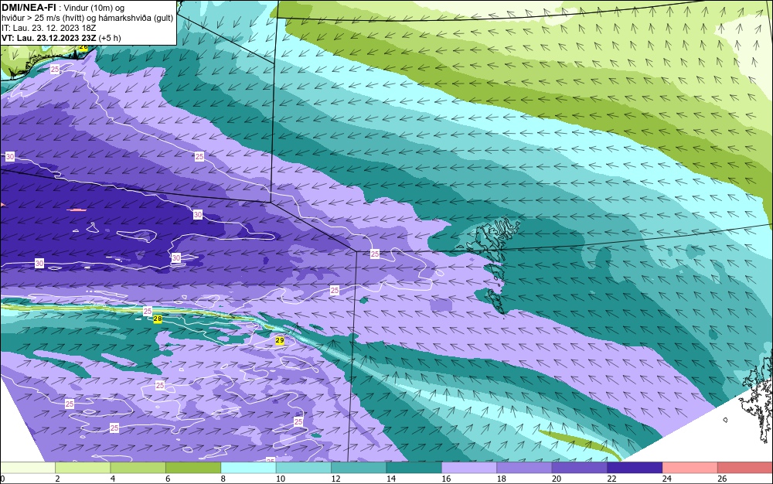Select the 14–16 m/s dark teal legend swatch

(414, 467)
